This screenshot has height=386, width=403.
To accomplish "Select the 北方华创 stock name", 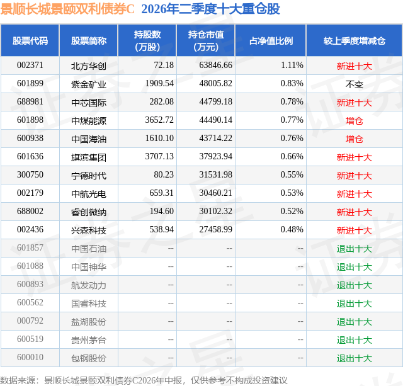I will tap(89, 66).
